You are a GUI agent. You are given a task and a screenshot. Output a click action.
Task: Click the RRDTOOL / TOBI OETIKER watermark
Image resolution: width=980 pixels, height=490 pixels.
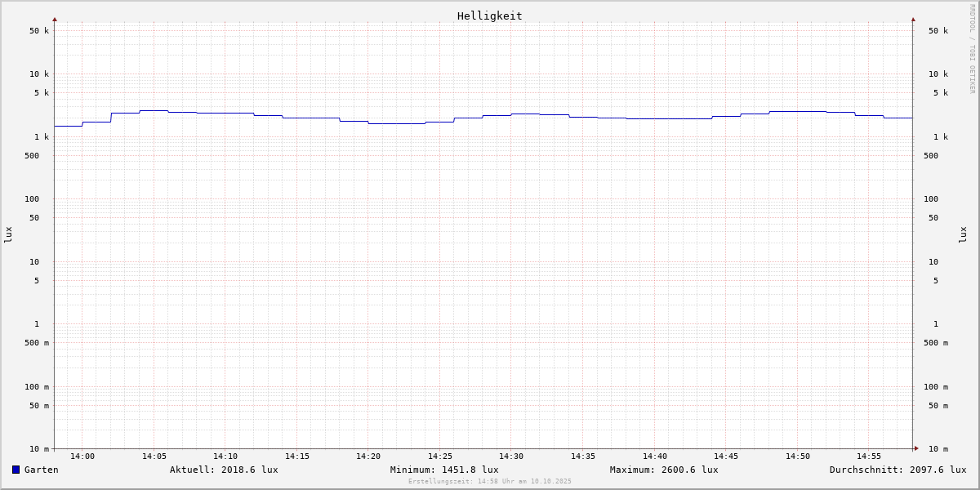click(972, 49)
